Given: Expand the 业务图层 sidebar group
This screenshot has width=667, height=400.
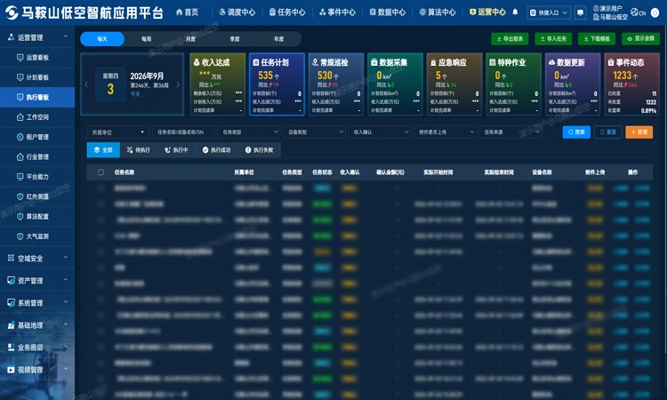Looking at the screenshot, I should point(37,348).
